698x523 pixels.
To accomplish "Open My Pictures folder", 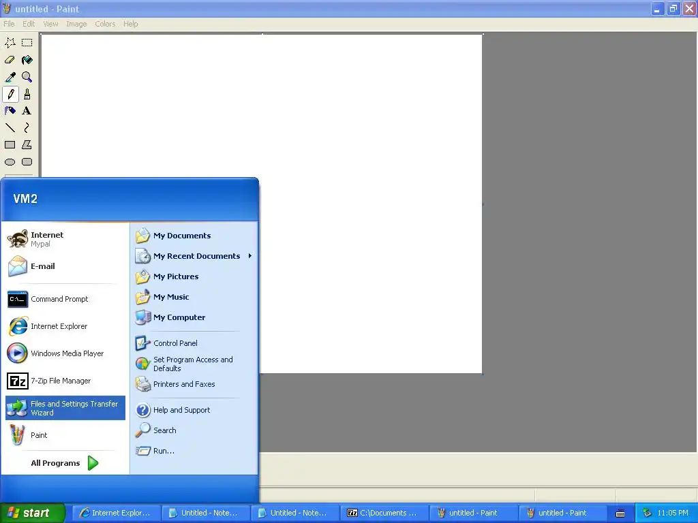I will pyautogui.click(x=194, y=276).
